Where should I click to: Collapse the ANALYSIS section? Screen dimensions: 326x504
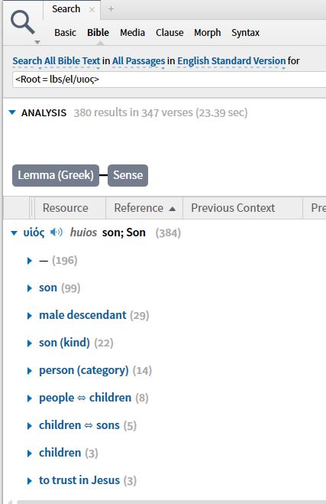point(12,112)
